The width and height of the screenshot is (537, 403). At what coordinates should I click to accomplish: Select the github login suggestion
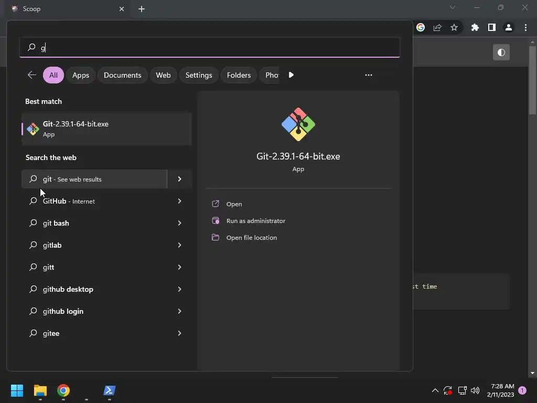tap(94, 311)
